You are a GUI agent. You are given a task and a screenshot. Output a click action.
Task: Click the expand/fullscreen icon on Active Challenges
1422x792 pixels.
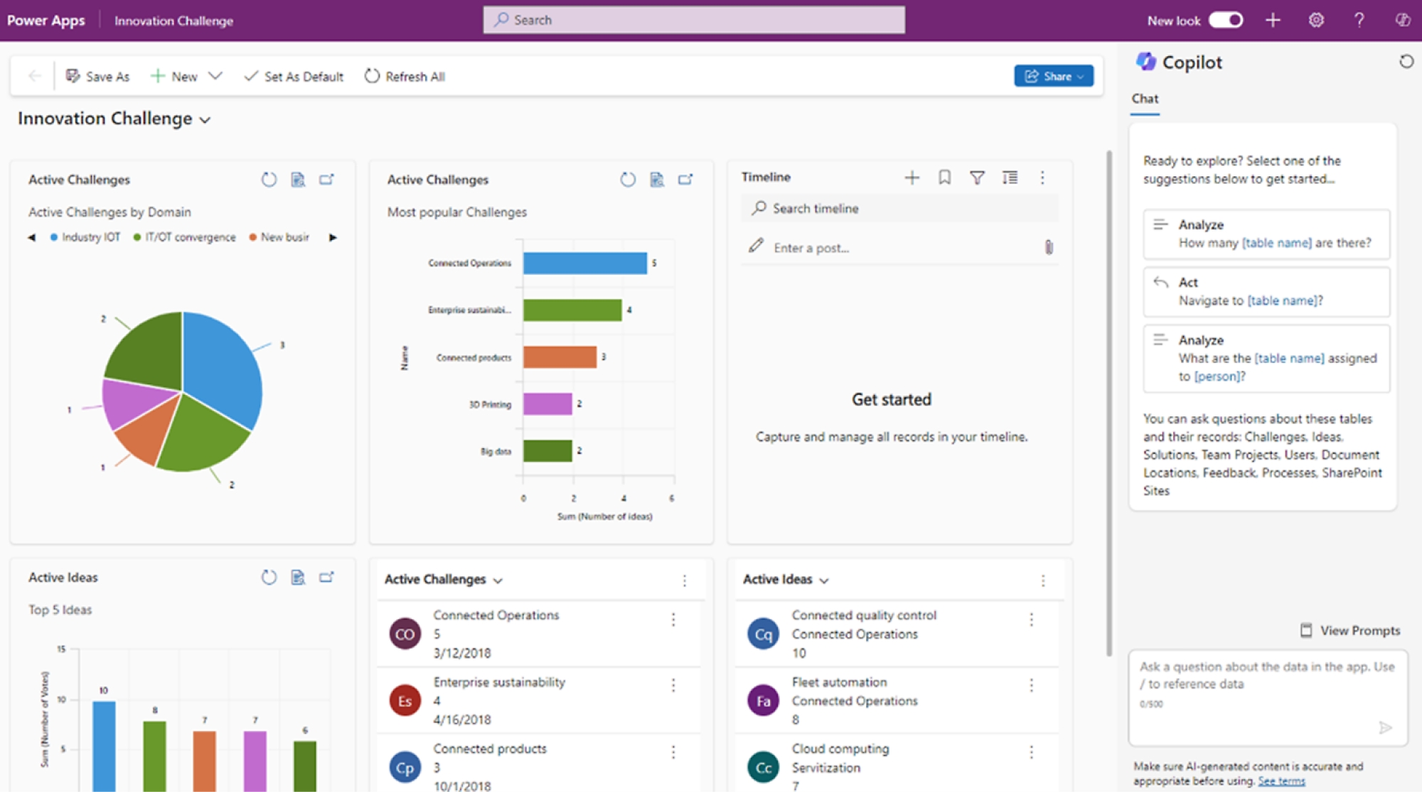(329, 178)
